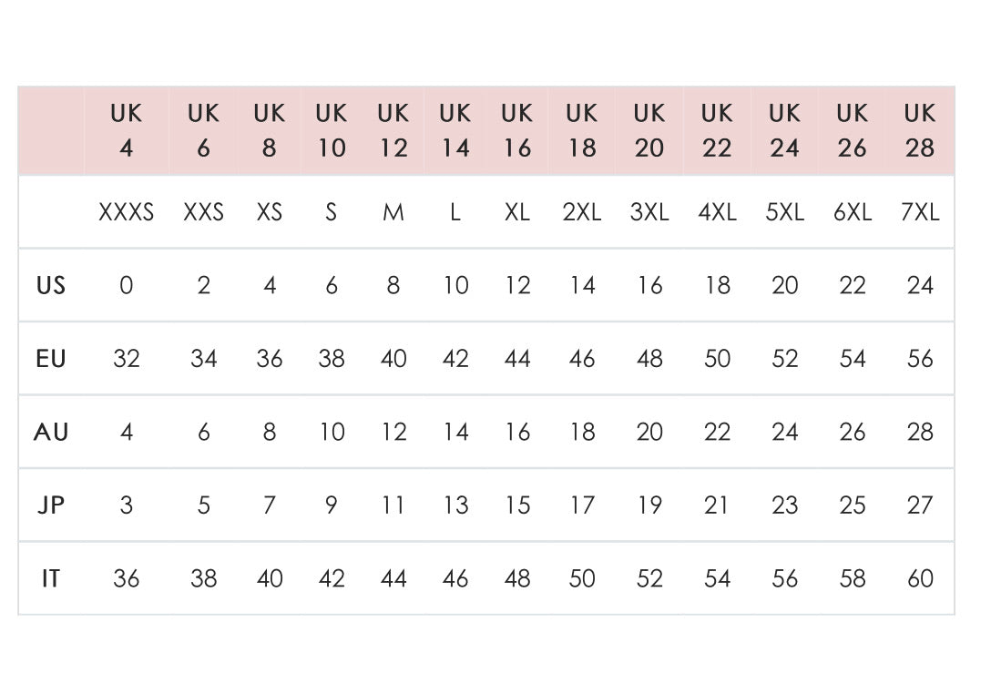Select the AU row label

click(x=51, y=432)
